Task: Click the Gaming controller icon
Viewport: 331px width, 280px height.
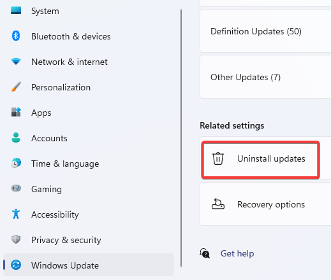Action: pos(16,188)
